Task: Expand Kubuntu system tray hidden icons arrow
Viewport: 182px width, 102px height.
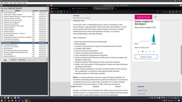Action: (167, 98)
